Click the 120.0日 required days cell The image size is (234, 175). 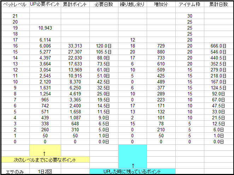pyautogui.click(x=104, y=46)
